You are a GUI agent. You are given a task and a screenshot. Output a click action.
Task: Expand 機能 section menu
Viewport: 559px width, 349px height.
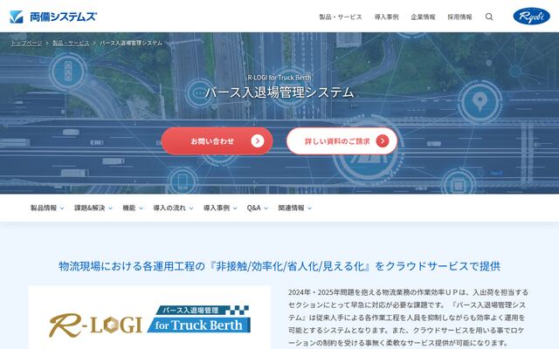(133, 208)
